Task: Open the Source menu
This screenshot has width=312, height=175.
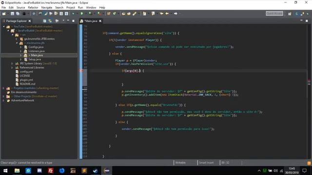Action: [x=20, y=8]
